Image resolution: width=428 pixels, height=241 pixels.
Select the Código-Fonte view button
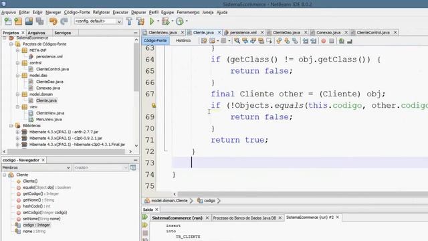[155, 40]
